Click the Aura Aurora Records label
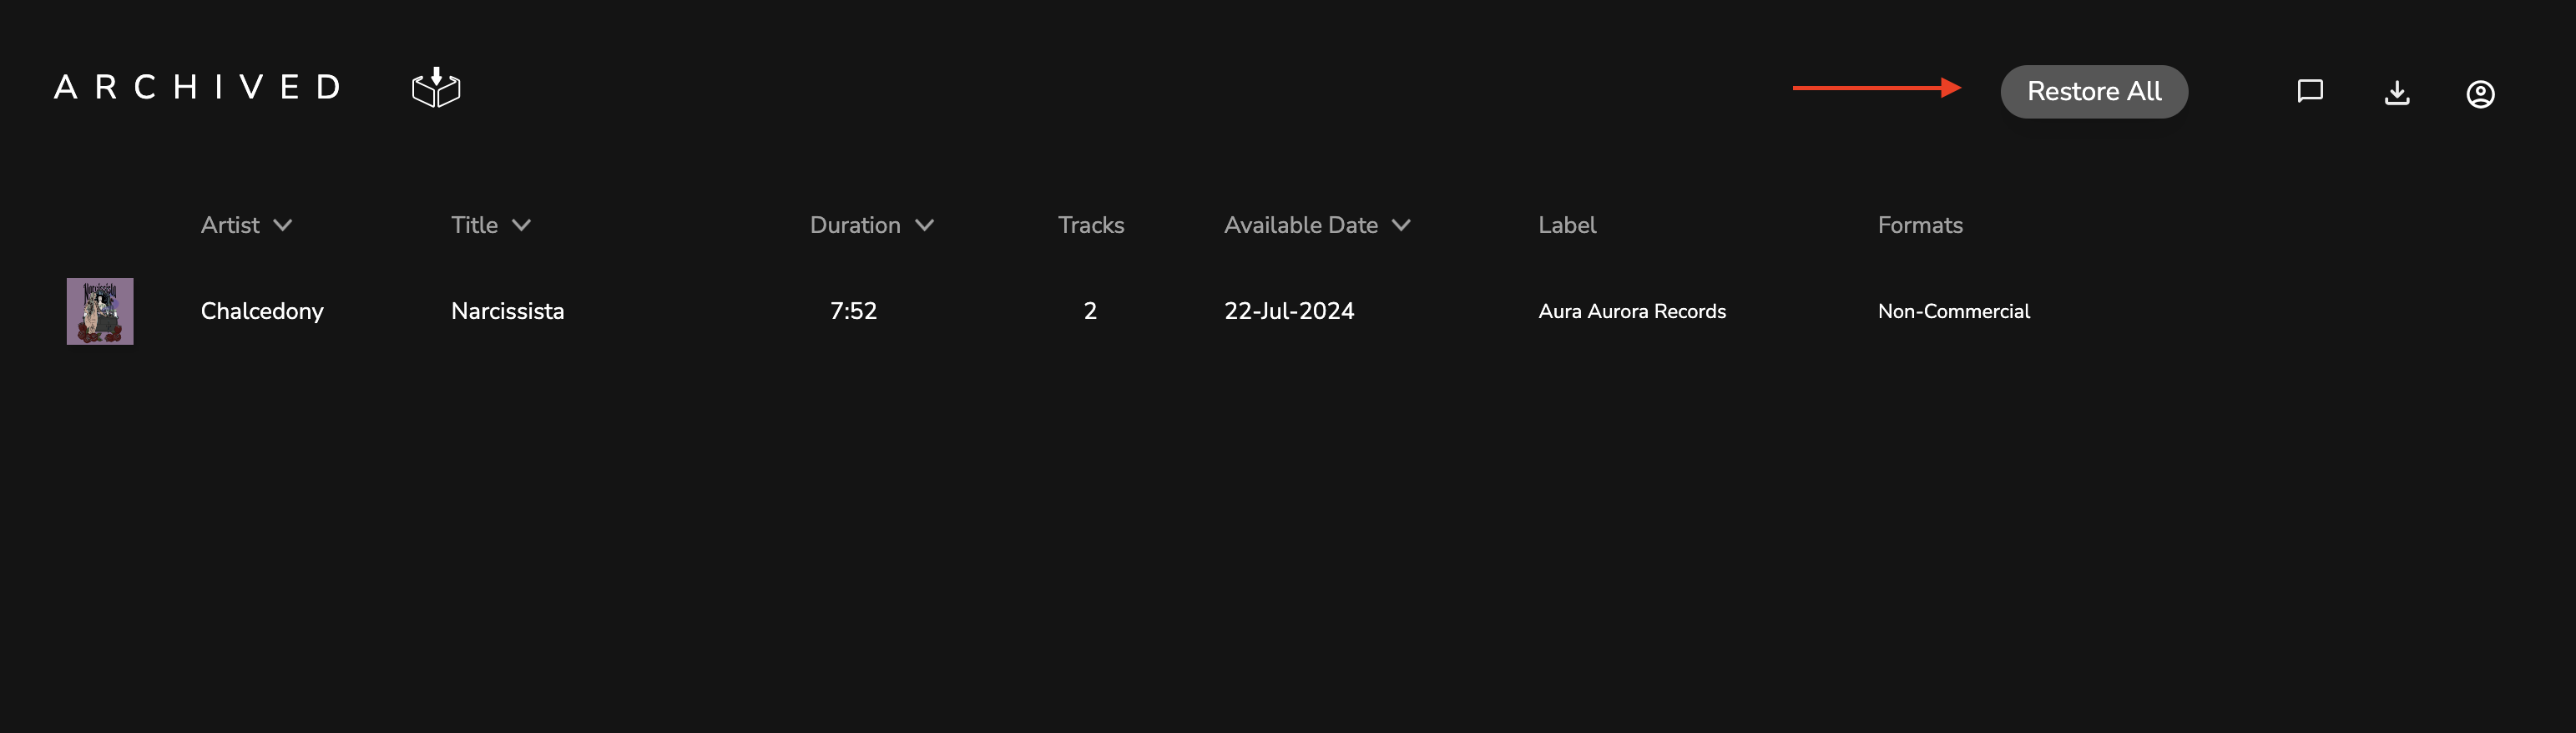 1632,311
